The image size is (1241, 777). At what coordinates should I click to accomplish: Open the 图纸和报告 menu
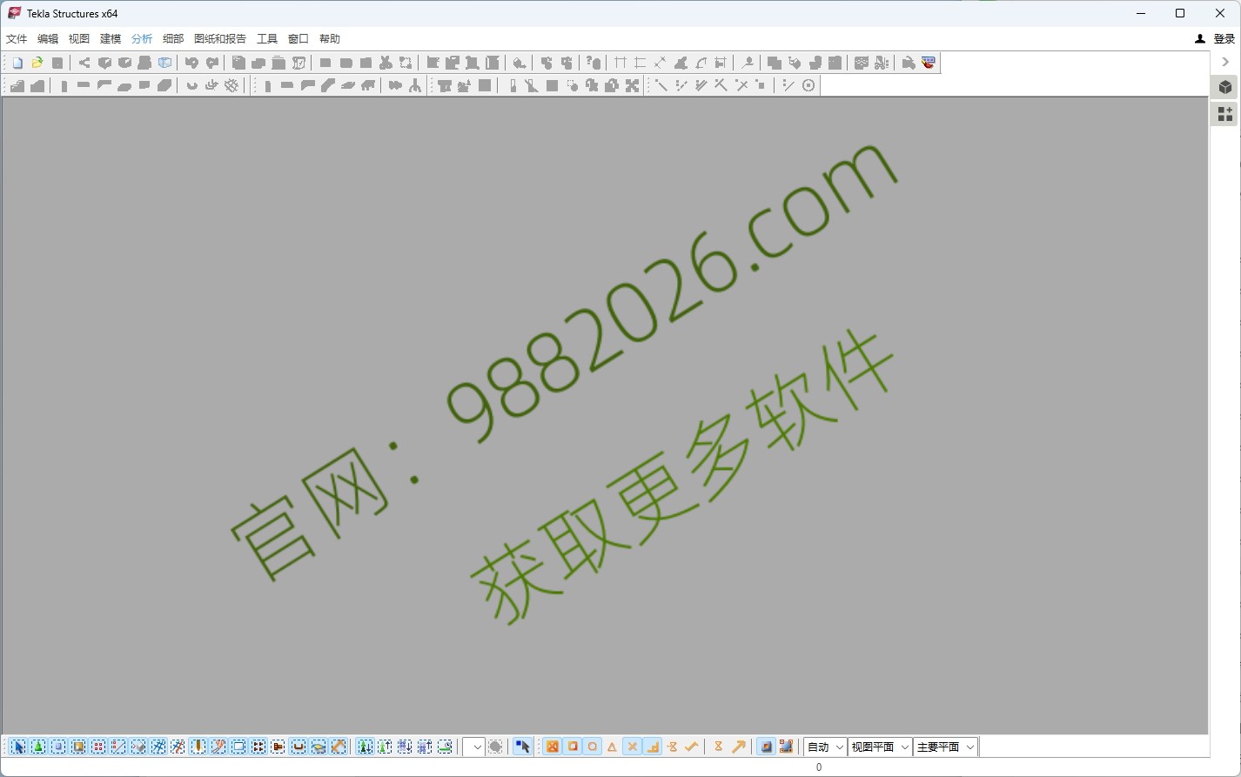pos(220,38)
